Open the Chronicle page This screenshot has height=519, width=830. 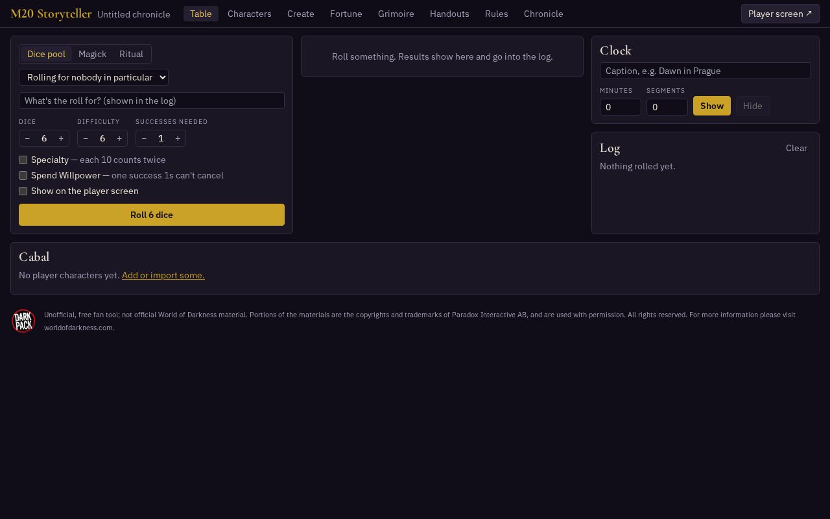(x=543, y=14)
